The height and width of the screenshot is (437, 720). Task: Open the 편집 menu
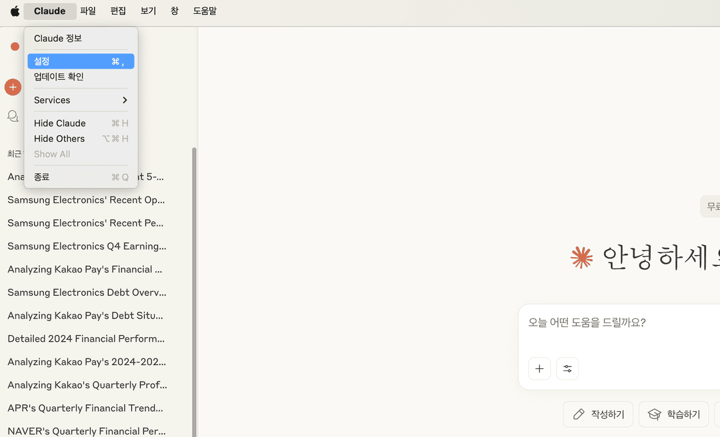click(x=118, y=11)
